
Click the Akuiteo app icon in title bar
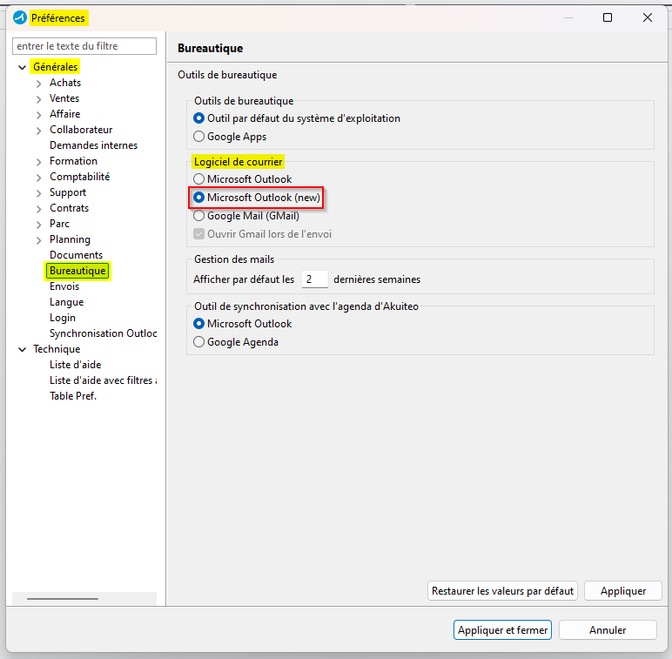pos(20,17)
